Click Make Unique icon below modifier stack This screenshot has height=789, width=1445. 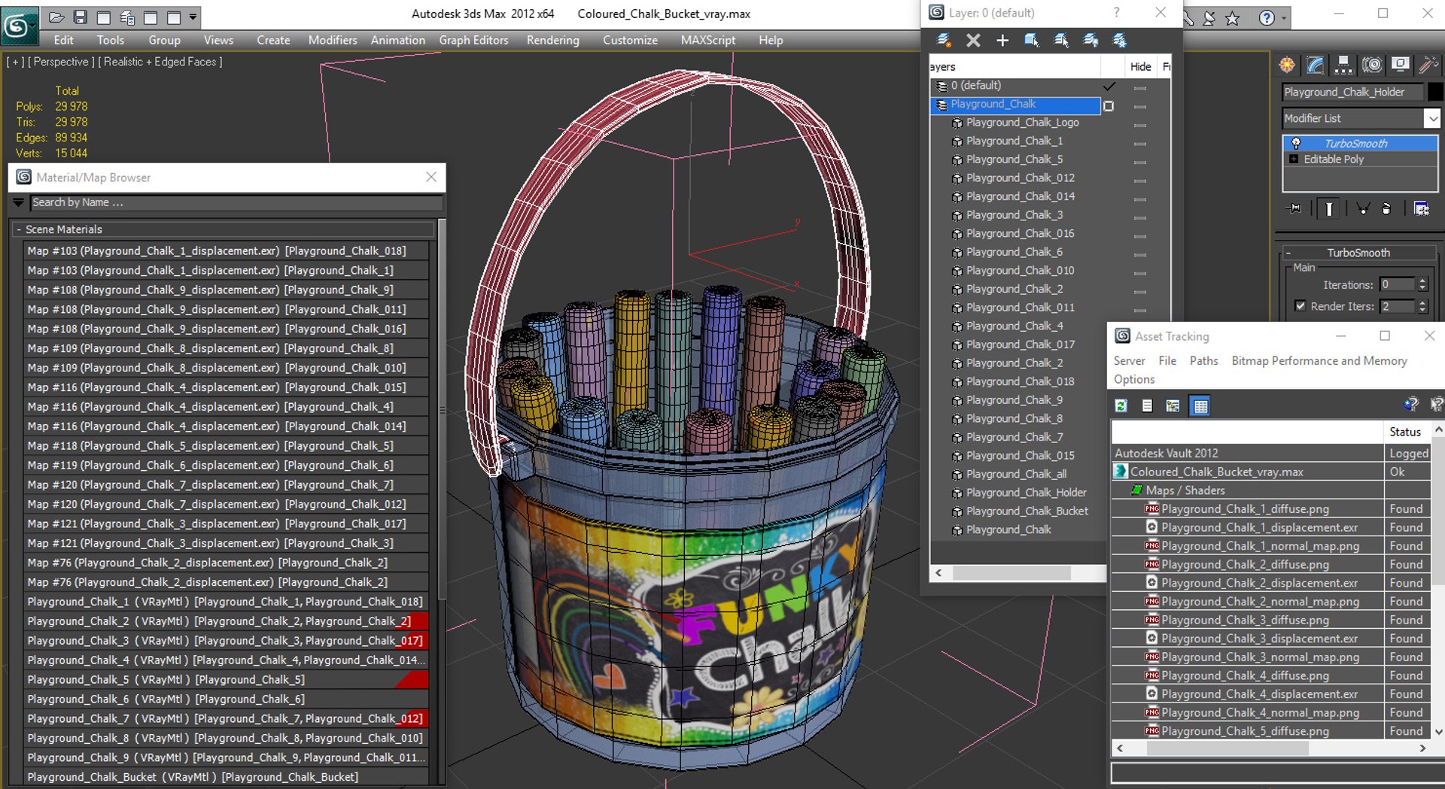(1363, 208)
